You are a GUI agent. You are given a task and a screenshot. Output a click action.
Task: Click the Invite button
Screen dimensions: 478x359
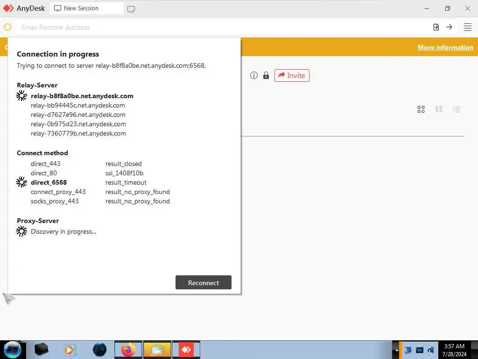point(292,75)
